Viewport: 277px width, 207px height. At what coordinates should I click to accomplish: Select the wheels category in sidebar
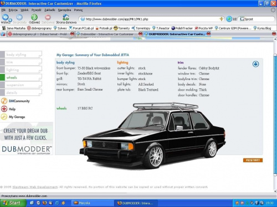(21, 77)
